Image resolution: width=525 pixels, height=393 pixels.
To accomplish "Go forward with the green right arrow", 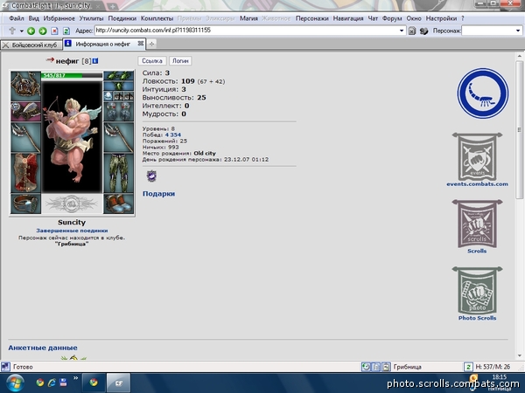I will click(x=43, y=31).
